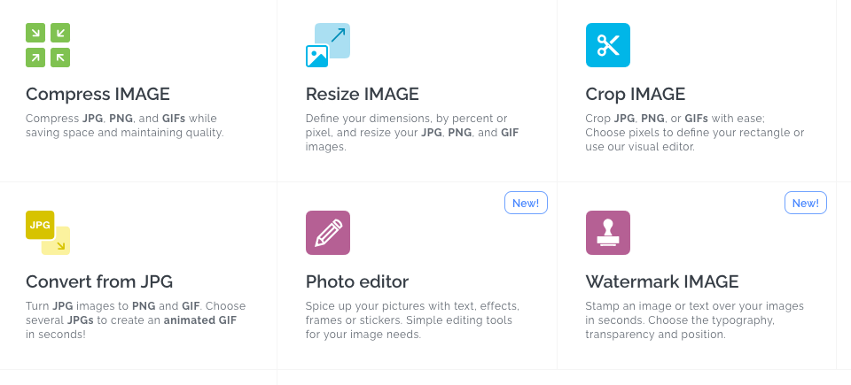The image size is (851, 385).
Task: Click the New! badge on Photo editor
Action: point(526,204)
